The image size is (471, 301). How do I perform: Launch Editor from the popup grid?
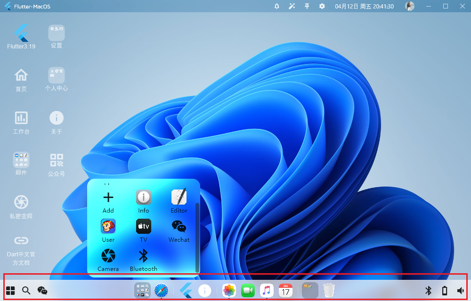(x=179, y=201)
